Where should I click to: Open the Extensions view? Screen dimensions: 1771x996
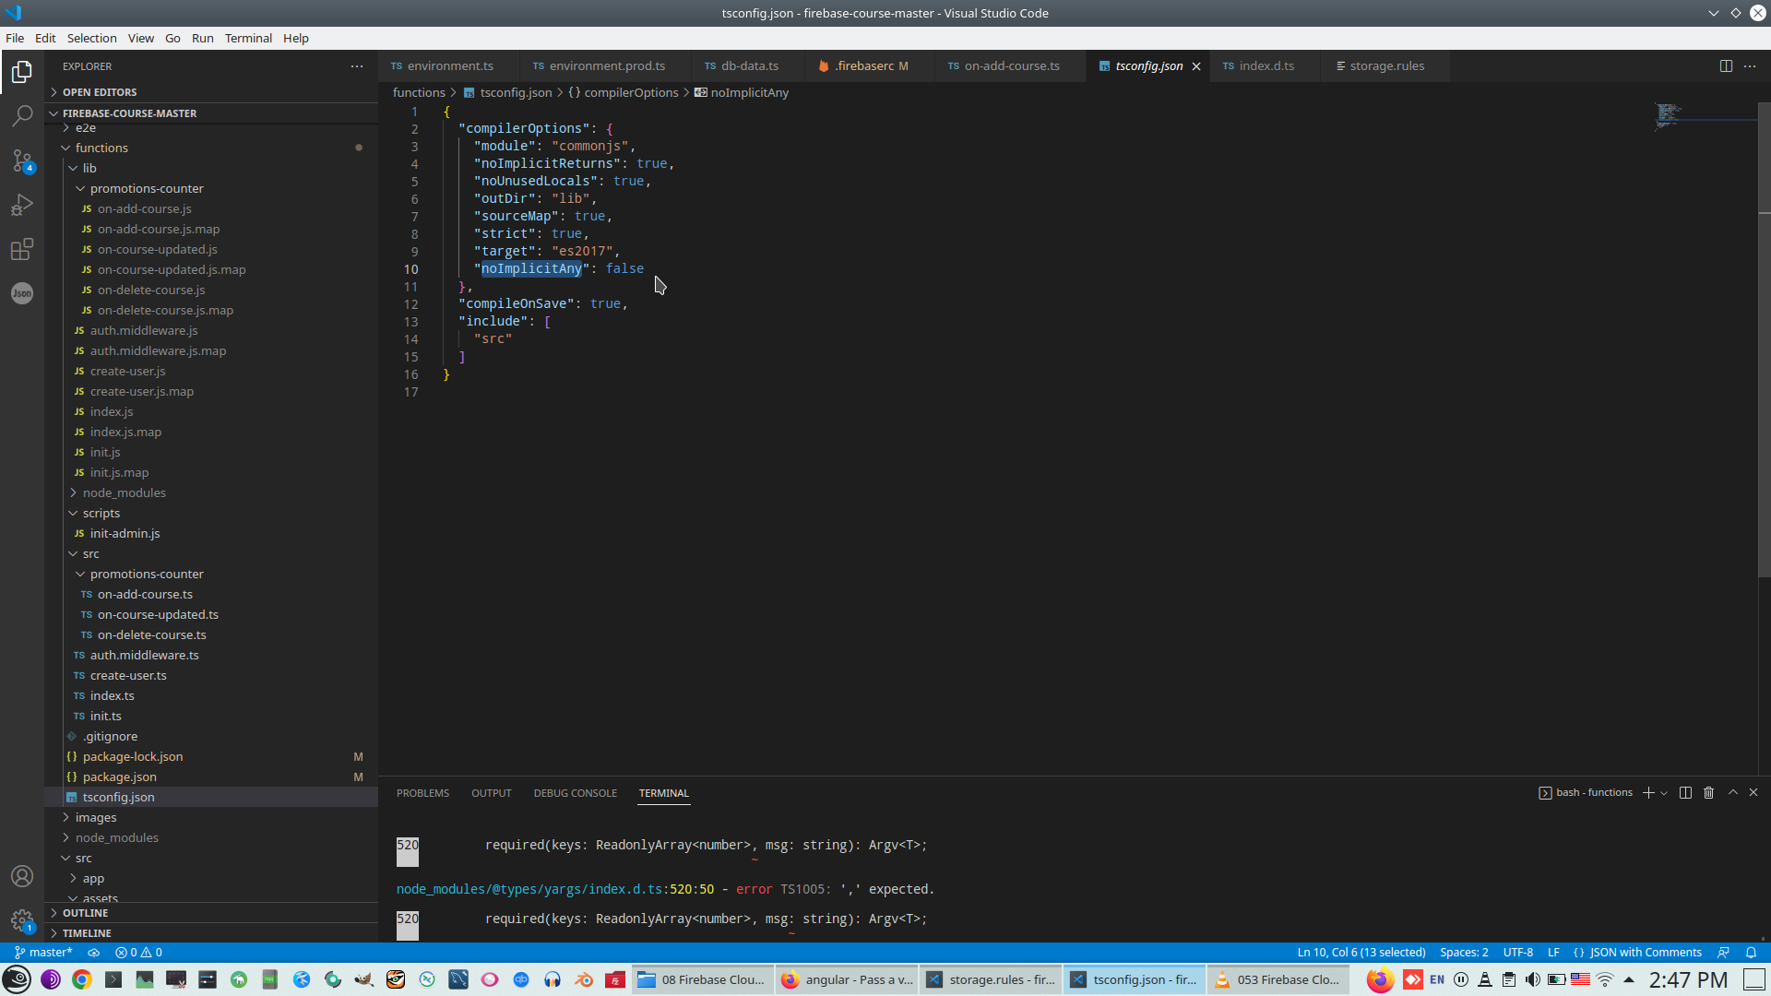22,249
